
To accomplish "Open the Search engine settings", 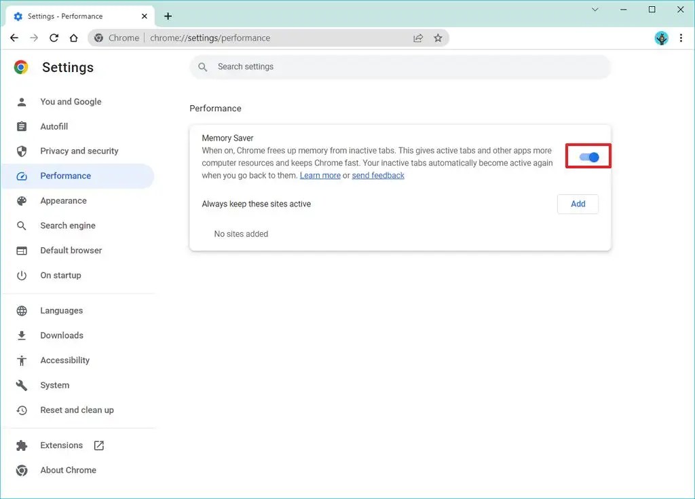I will point(68,225).
